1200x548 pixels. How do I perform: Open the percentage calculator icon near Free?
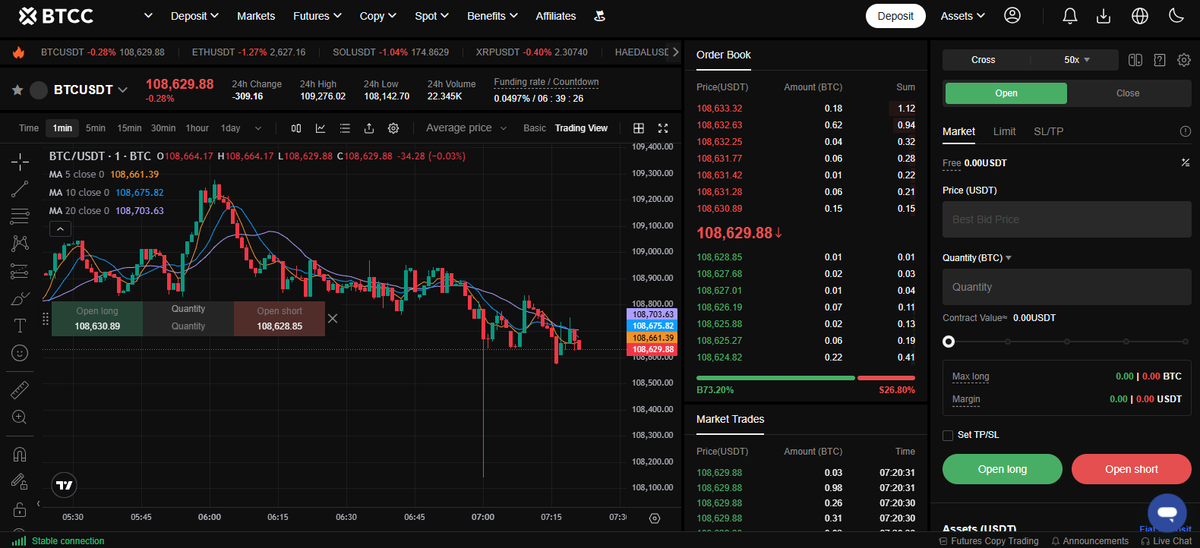coord(1186,162)
